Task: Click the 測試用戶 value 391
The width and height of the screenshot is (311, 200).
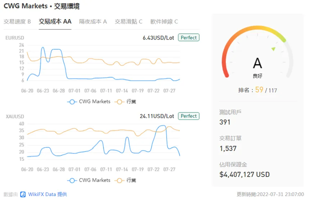Action: point(225,122)
